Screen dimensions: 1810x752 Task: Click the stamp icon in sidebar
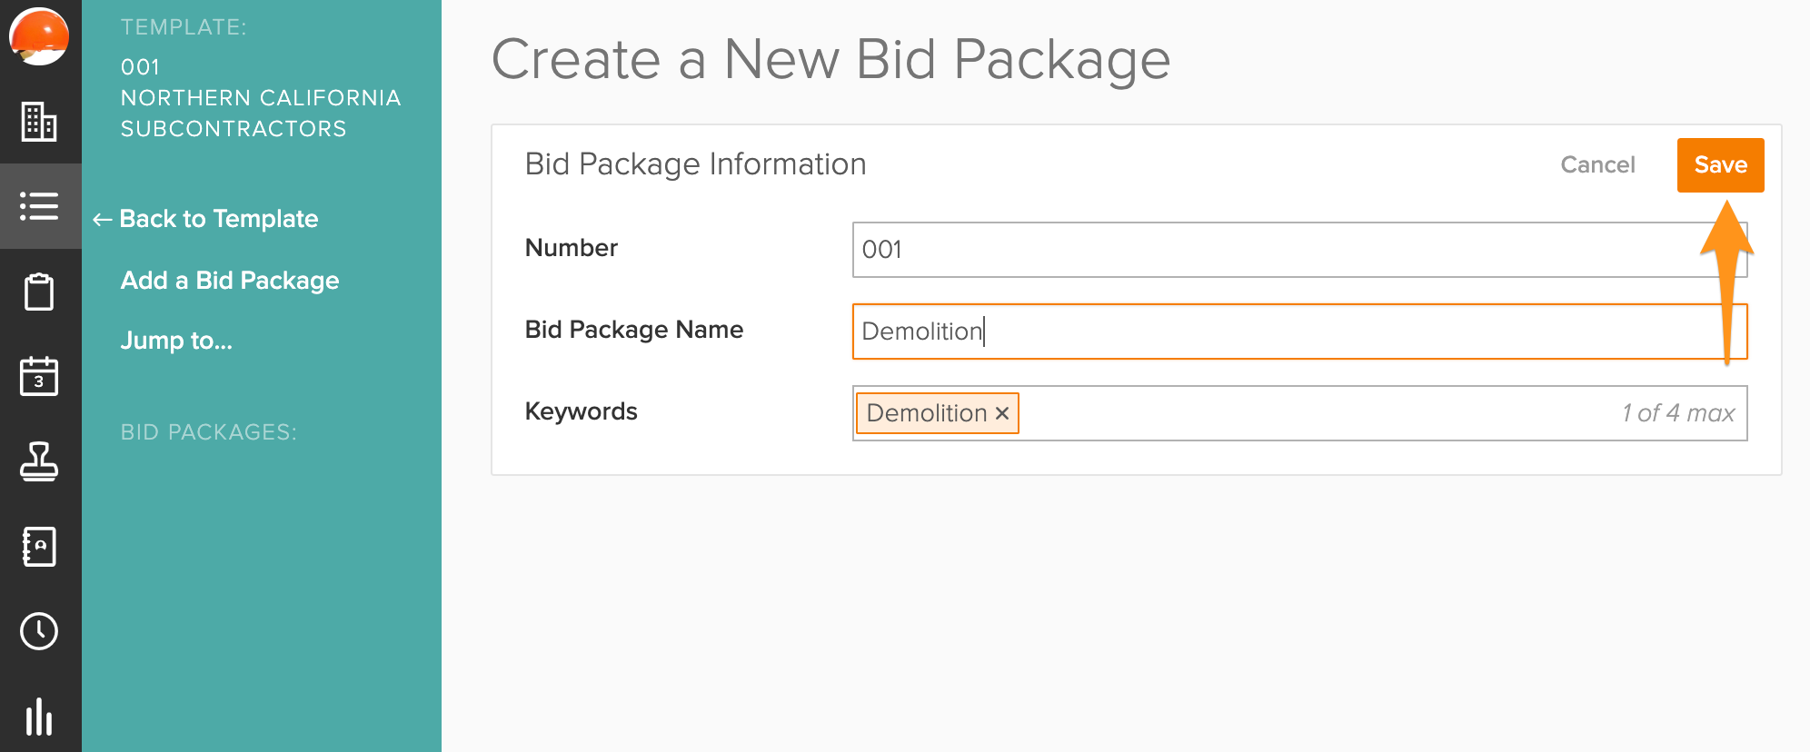tap(39, 461)
